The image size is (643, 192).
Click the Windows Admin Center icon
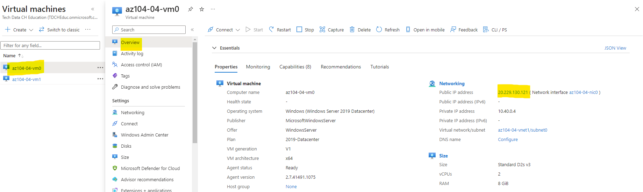(x=115, y=135)
